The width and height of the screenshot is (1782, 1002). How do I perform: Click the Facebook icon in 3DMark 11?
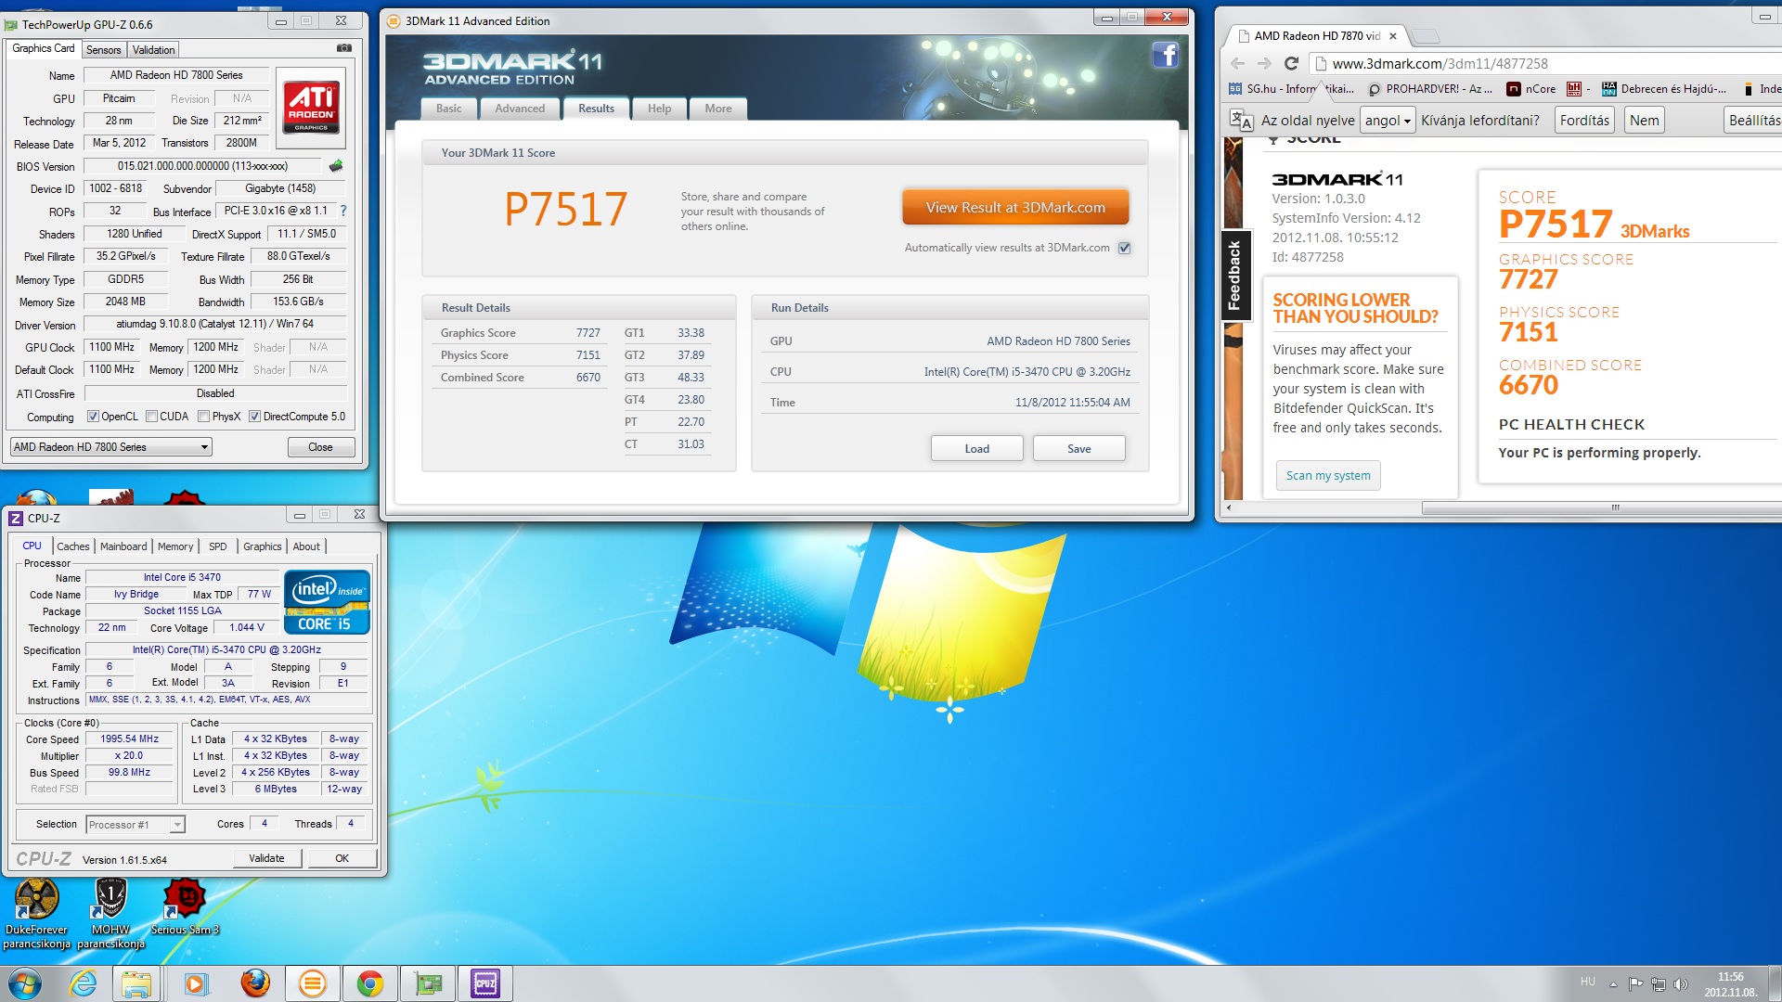coord(1166,56)
